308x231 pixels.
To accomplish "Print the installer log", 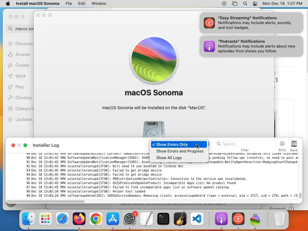I will (x=282, y=146).
